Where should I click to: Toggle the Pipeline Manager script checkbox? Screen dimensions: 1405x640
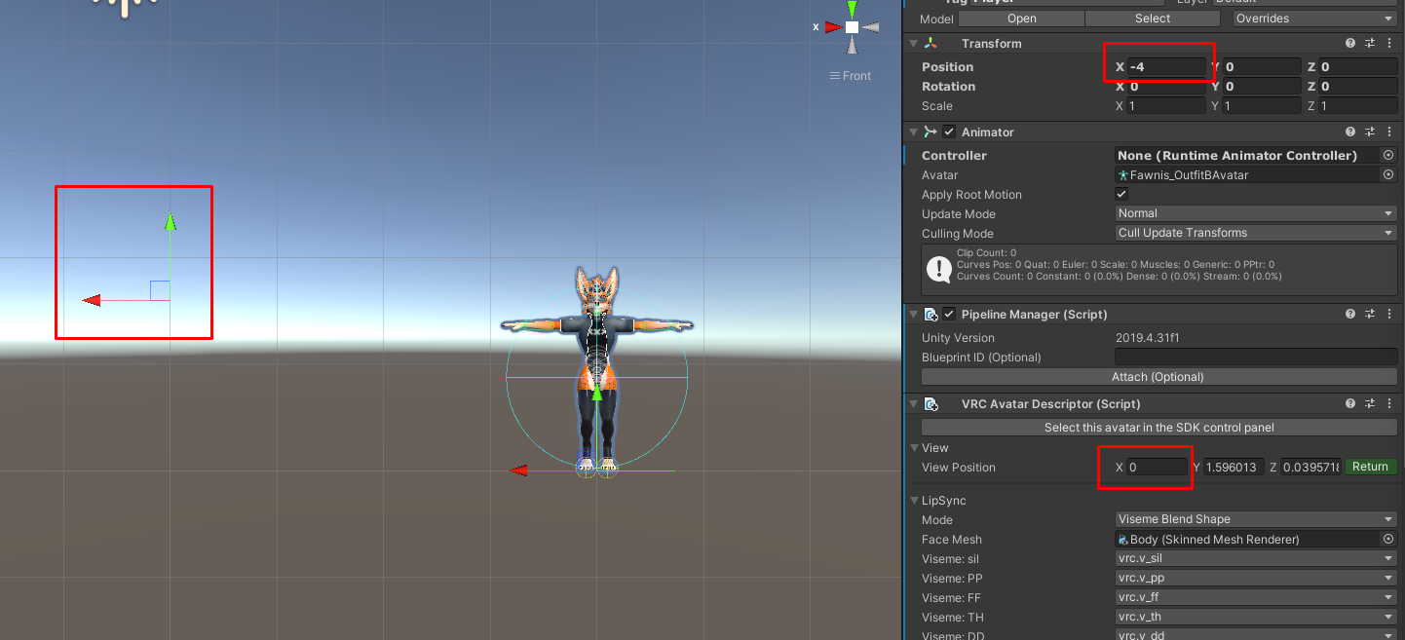pyautogui.click(x=949, y=315)
